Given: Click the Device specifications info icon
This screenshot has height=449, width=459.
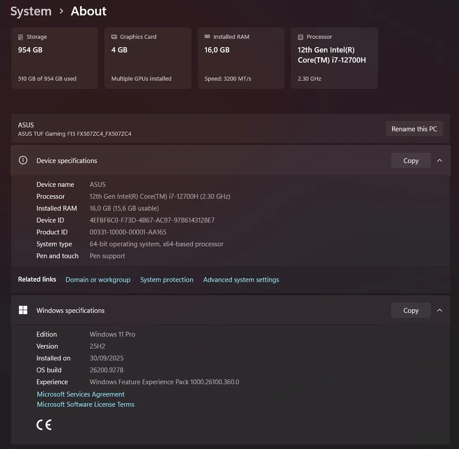Looking at the screenshot, I should pos(23,160).
